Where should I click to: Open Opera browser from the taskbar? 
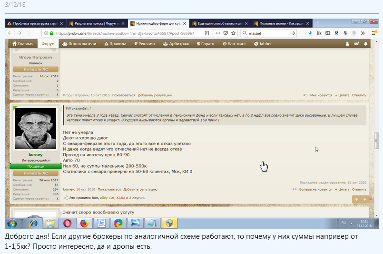[68, 223]
